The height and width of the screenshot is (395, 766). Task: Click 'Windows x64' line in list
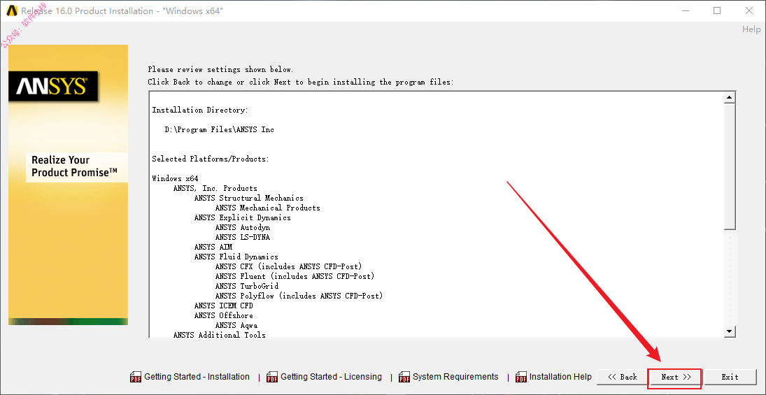[175, 179]
